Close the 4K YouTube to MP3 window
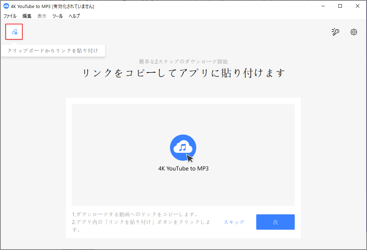Image resolution: width=367 pixels, height=250 pixels. [x=358, y=6]
